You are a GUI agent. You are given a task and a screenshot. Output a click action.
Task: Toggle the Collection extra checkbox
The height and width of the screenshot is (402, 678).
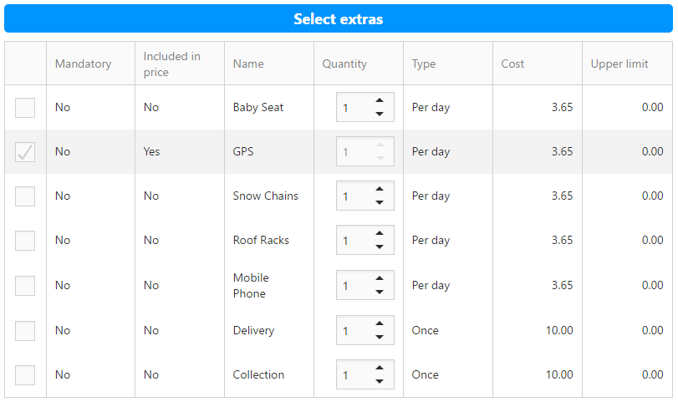(x=25, y=374)
